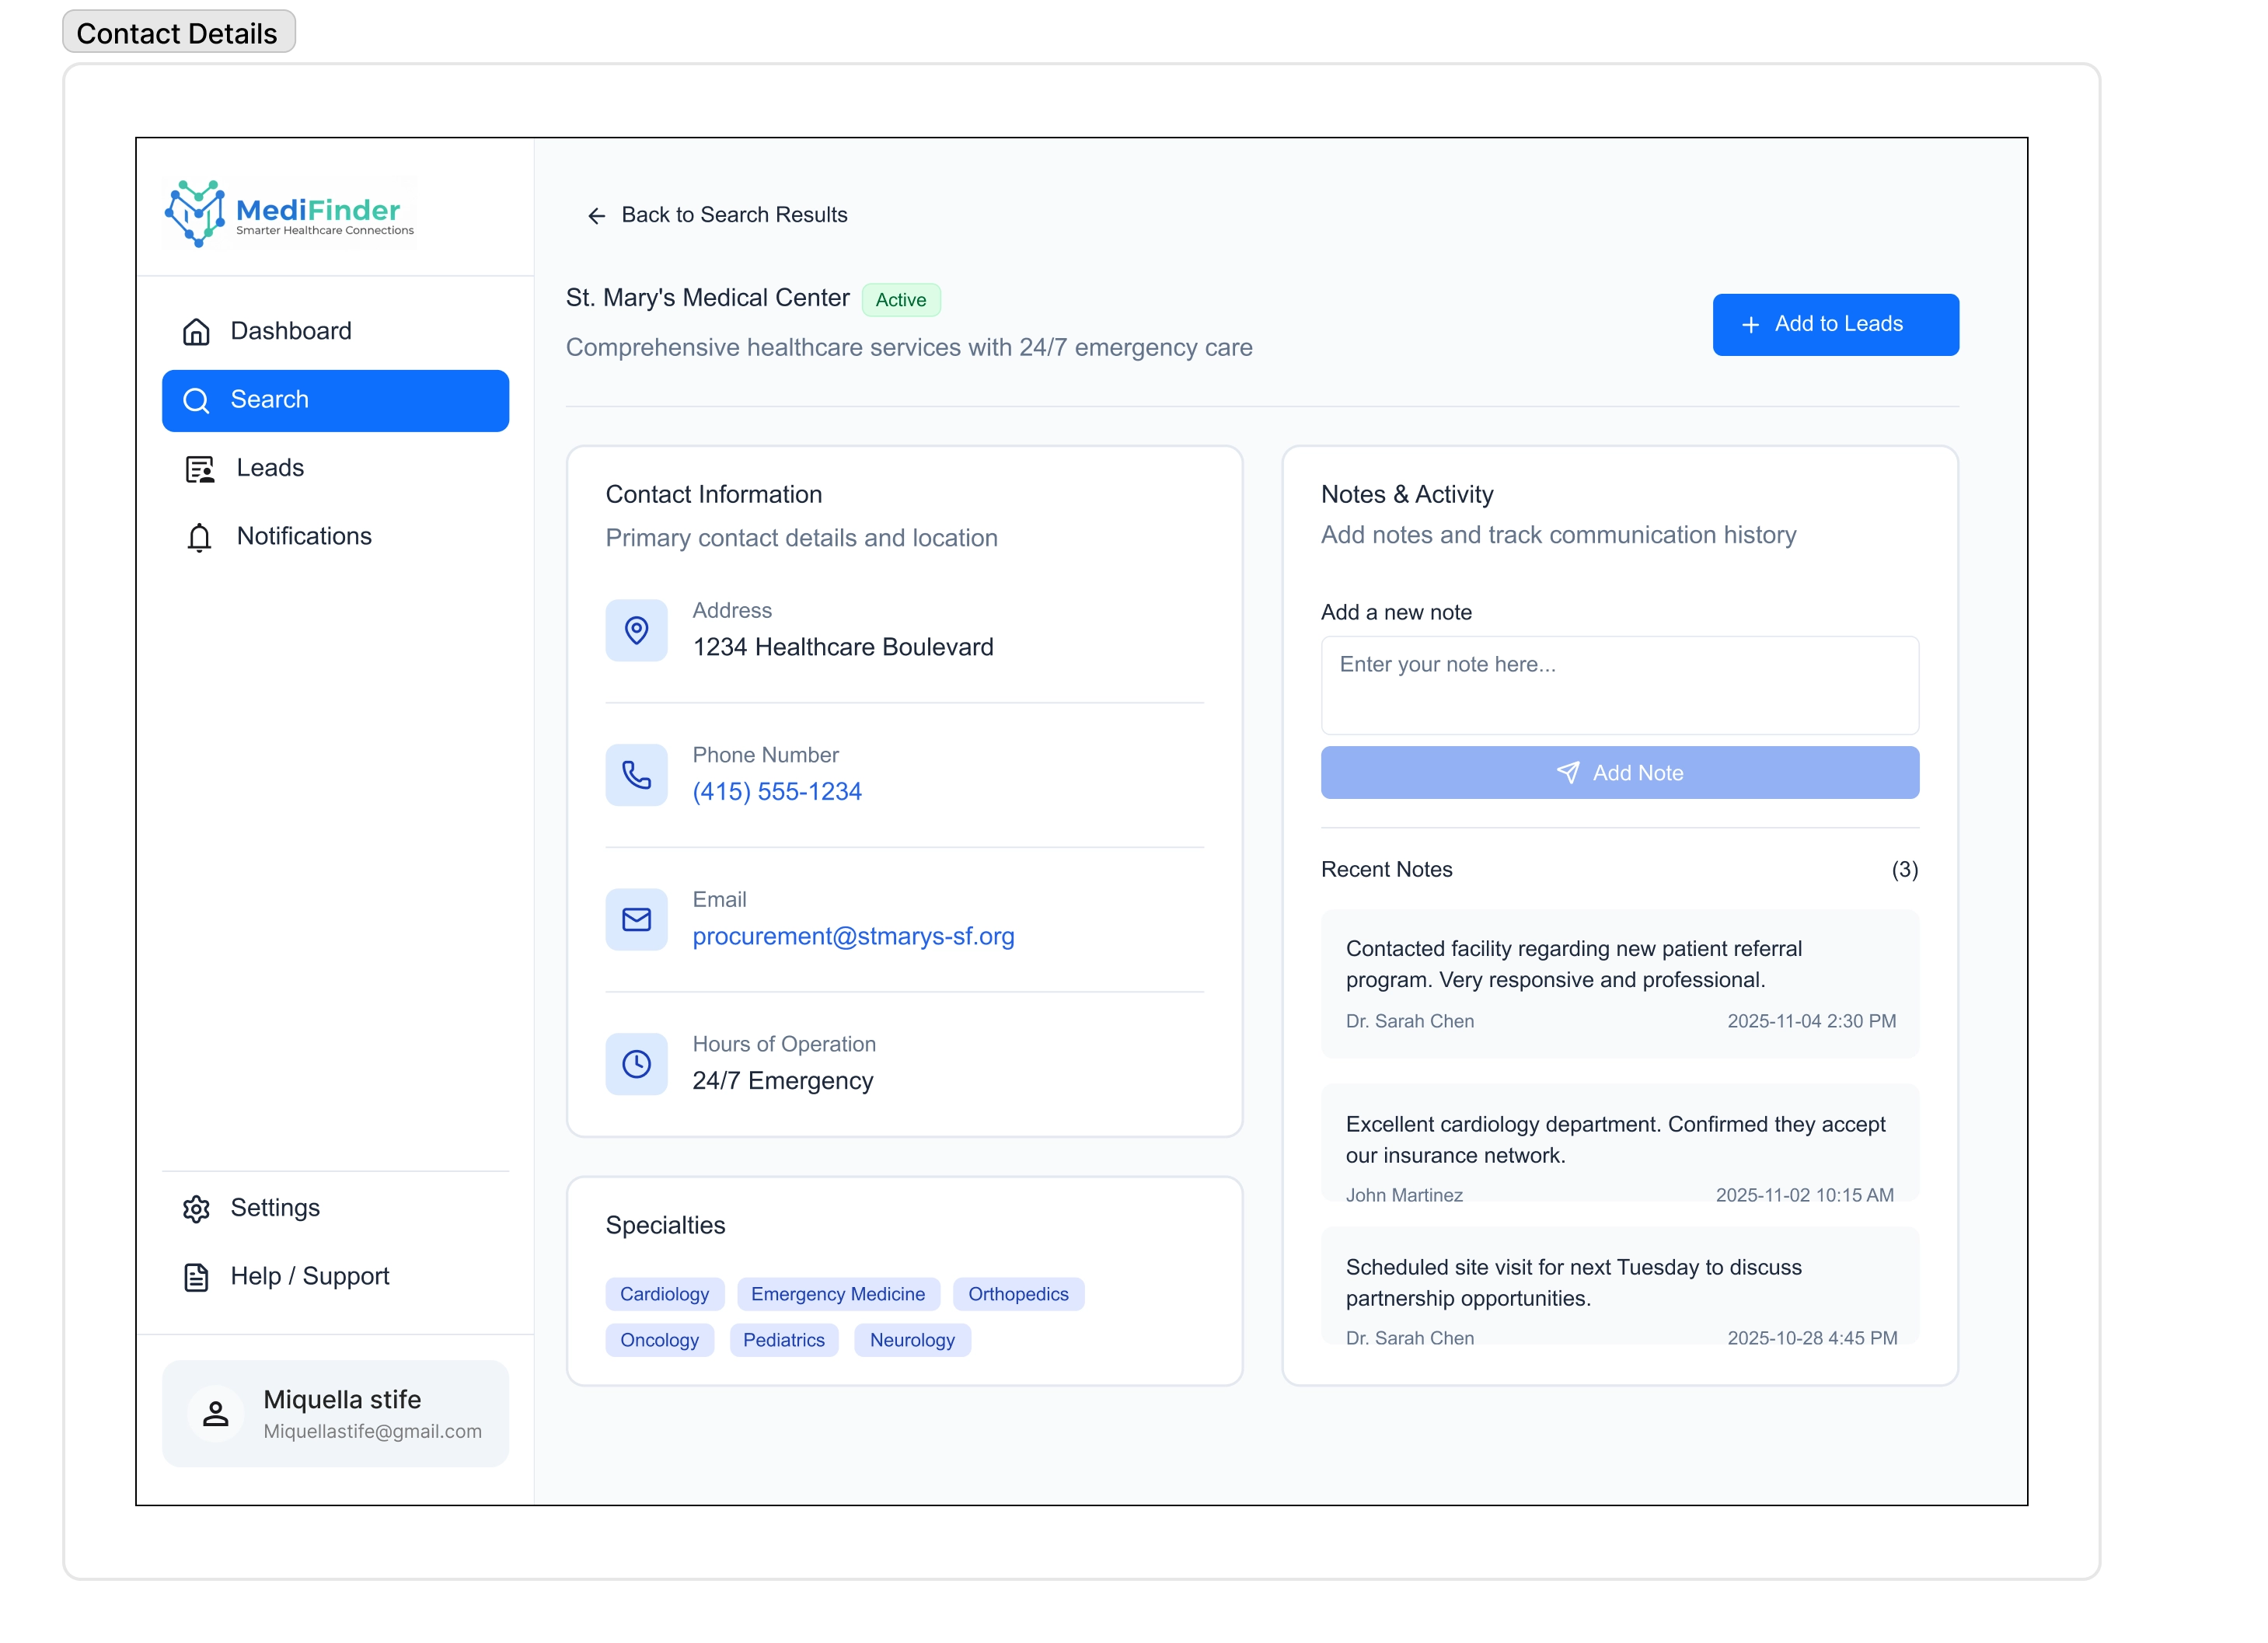Click the back arrow icon
This screenshot has height=1643, width=2268.
click(x=596, y=216)
